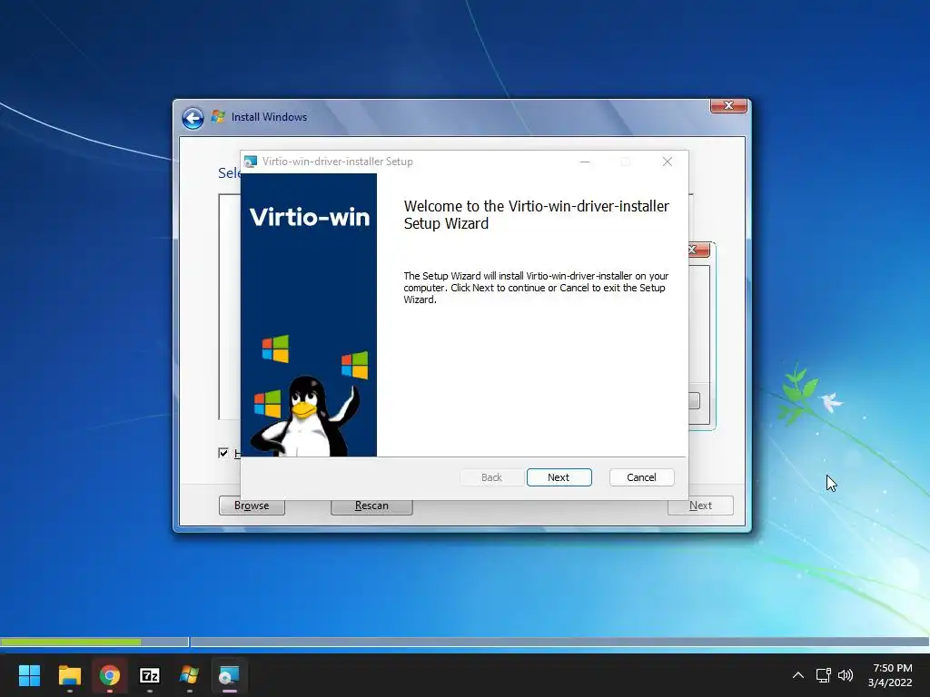
Task: Minimize the Virtio-win-driver-installer Setup window
Action: coord(585,162)
